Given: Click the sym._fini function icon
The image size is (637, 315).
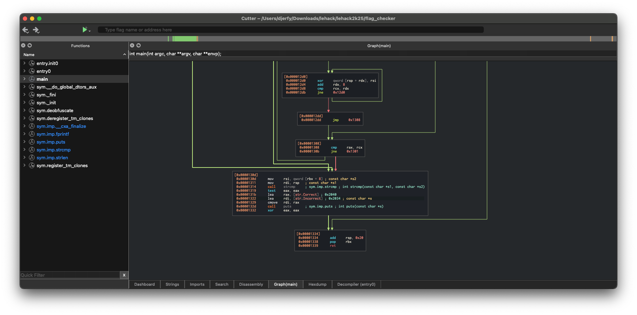Looking at the screenshot, I should 32,95.
